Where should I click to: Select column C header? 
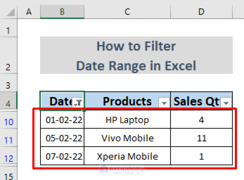point(128,12)
